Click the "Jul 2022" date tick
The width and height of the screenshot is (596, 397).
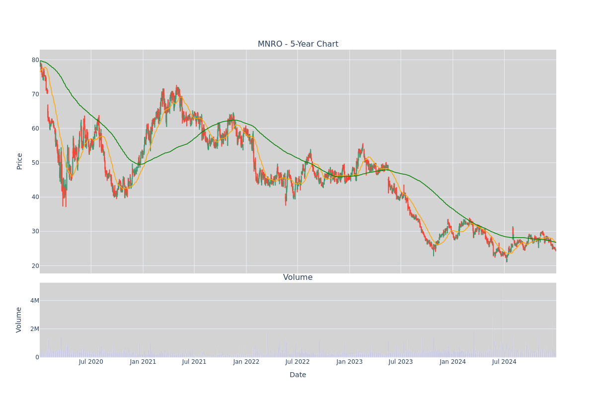tap(298, 362)
